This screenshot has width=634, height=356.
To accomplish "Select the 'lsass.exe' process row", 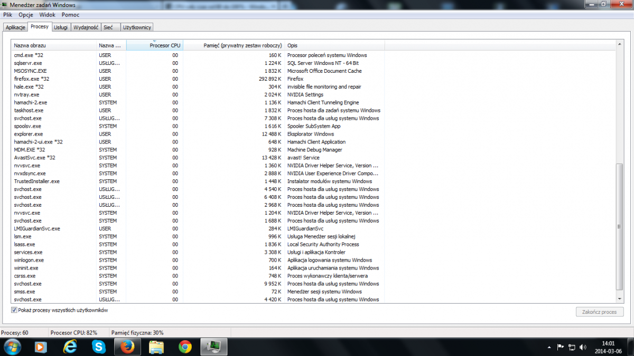I will 198,244.
